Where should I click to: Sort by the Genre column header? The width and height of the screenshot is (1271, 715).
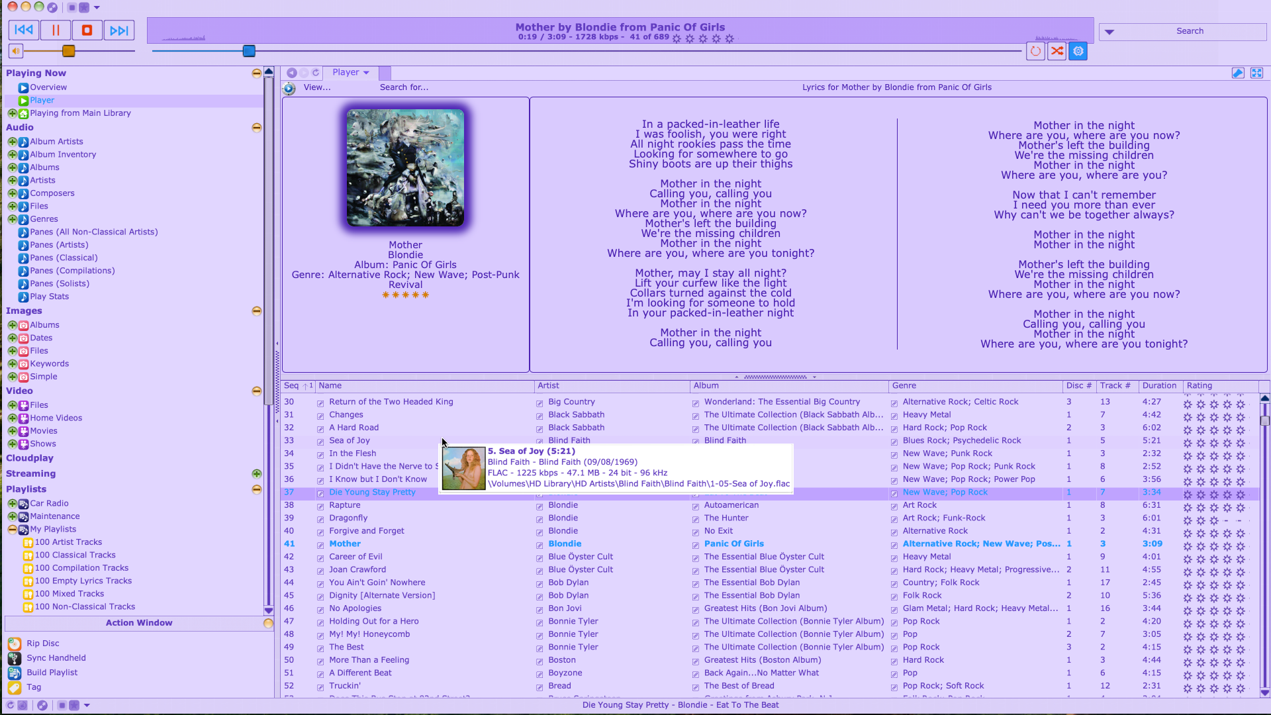pyautogui.click(x=976, y=386)
